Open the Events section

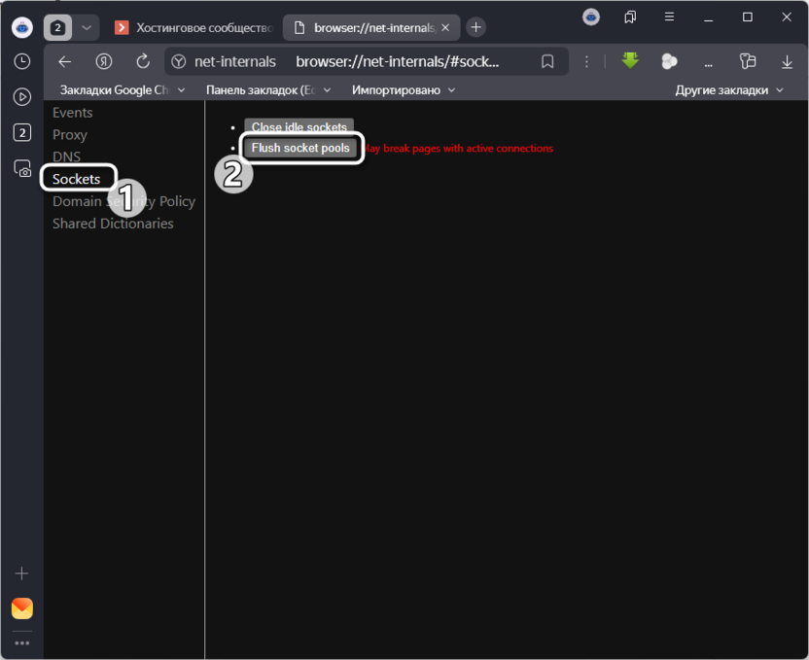pyautogui.click(x=72, y=113)
